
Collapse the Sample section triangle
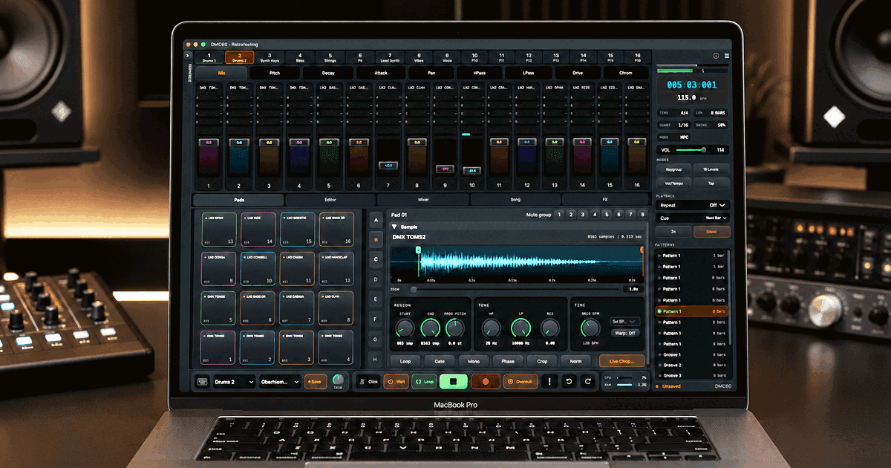[x=395, y=227]
